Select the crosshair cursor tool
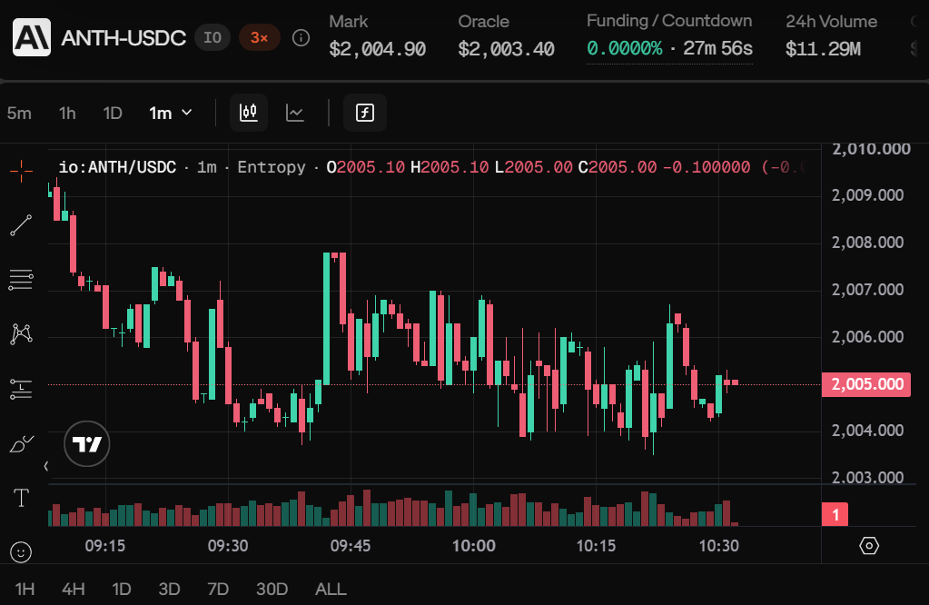 pyautogui.click(x=21, y=172)
